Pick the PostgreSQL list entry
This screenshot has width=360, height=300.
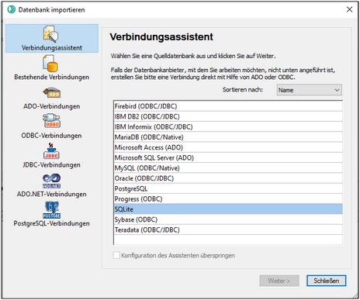[228, 188]
